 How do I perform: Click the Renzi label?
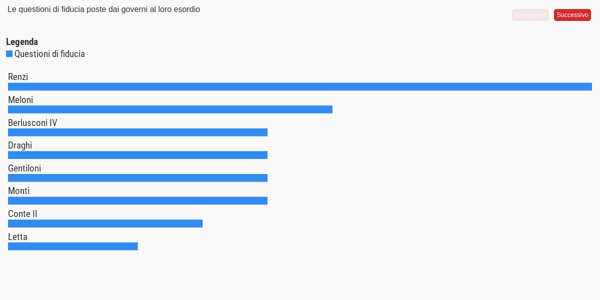pyautogui.click(x=18, y=77)
